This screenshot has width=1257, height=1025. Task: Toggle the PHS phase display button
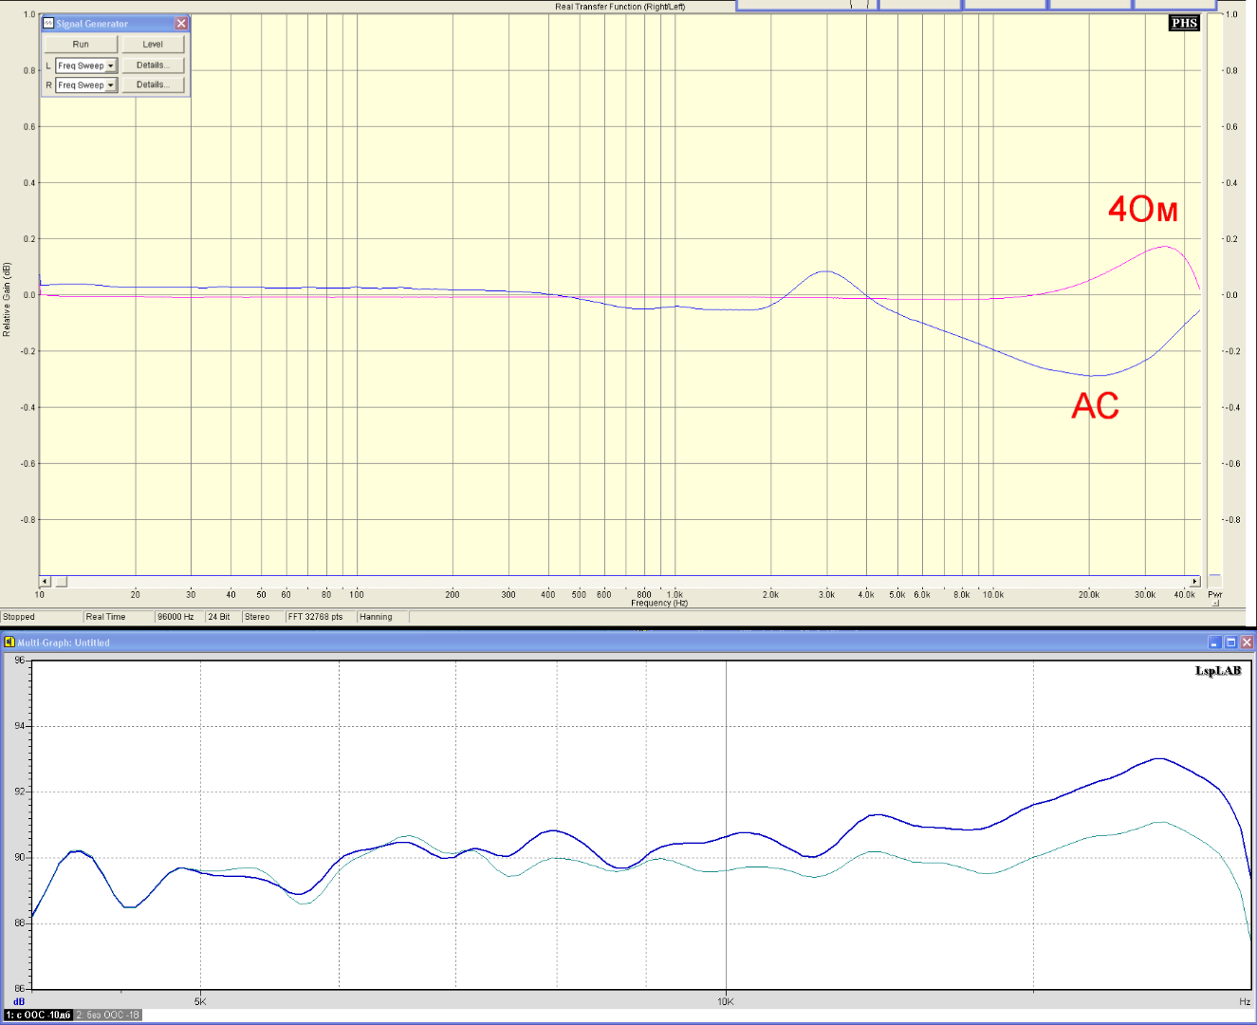tap(1184, 23)
